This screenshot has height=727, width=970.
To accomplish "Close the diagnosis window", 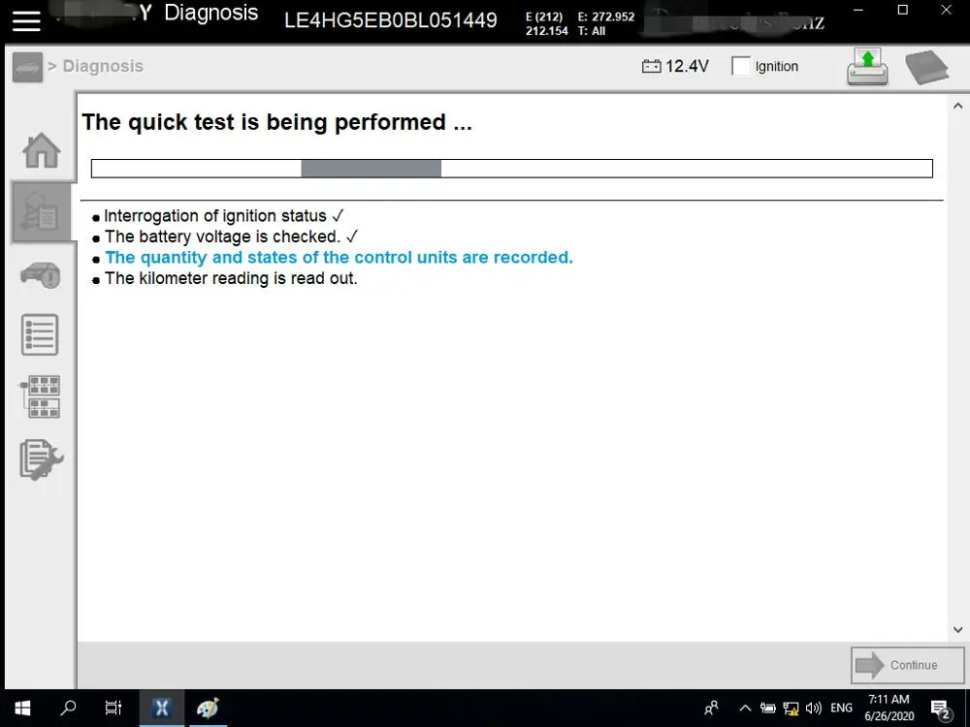I will [947, 10].
